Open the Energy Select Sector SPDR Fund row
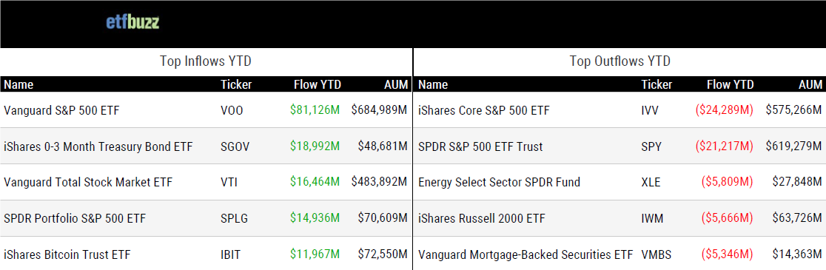826x270 pixels. pos(620,182)
